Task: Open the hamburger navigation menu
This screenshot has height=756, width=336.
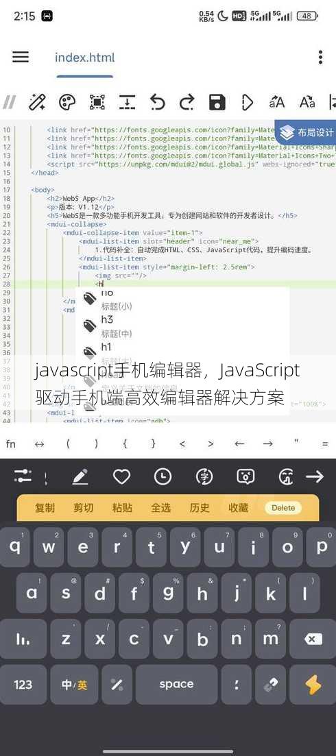Action: [x=21, y=57]
